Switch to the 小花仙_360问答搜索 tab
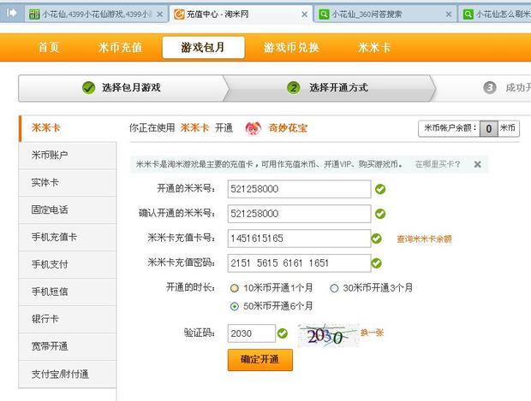531x401 pixels. click(x=385, y=15)
